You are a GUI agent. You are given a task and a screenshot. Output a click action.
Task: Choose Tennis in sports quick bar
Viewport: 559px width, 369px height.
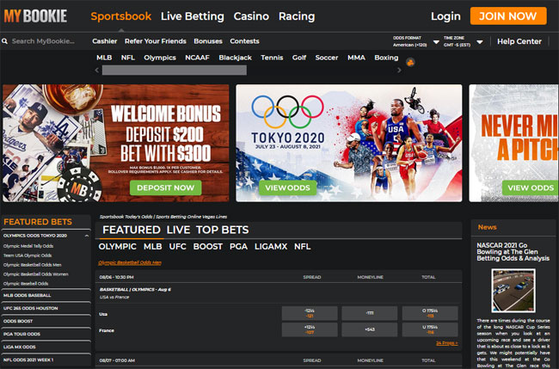point(272,58)
